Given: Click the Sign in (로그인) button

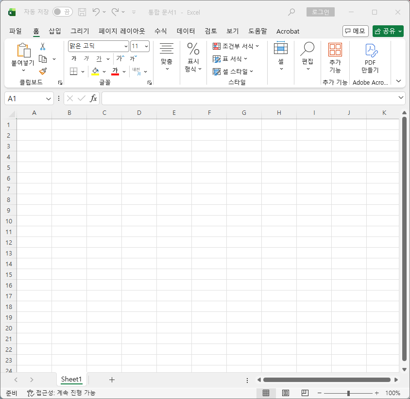Looking at the screenshot, I should pyautogui.click(x=321, y=12).
